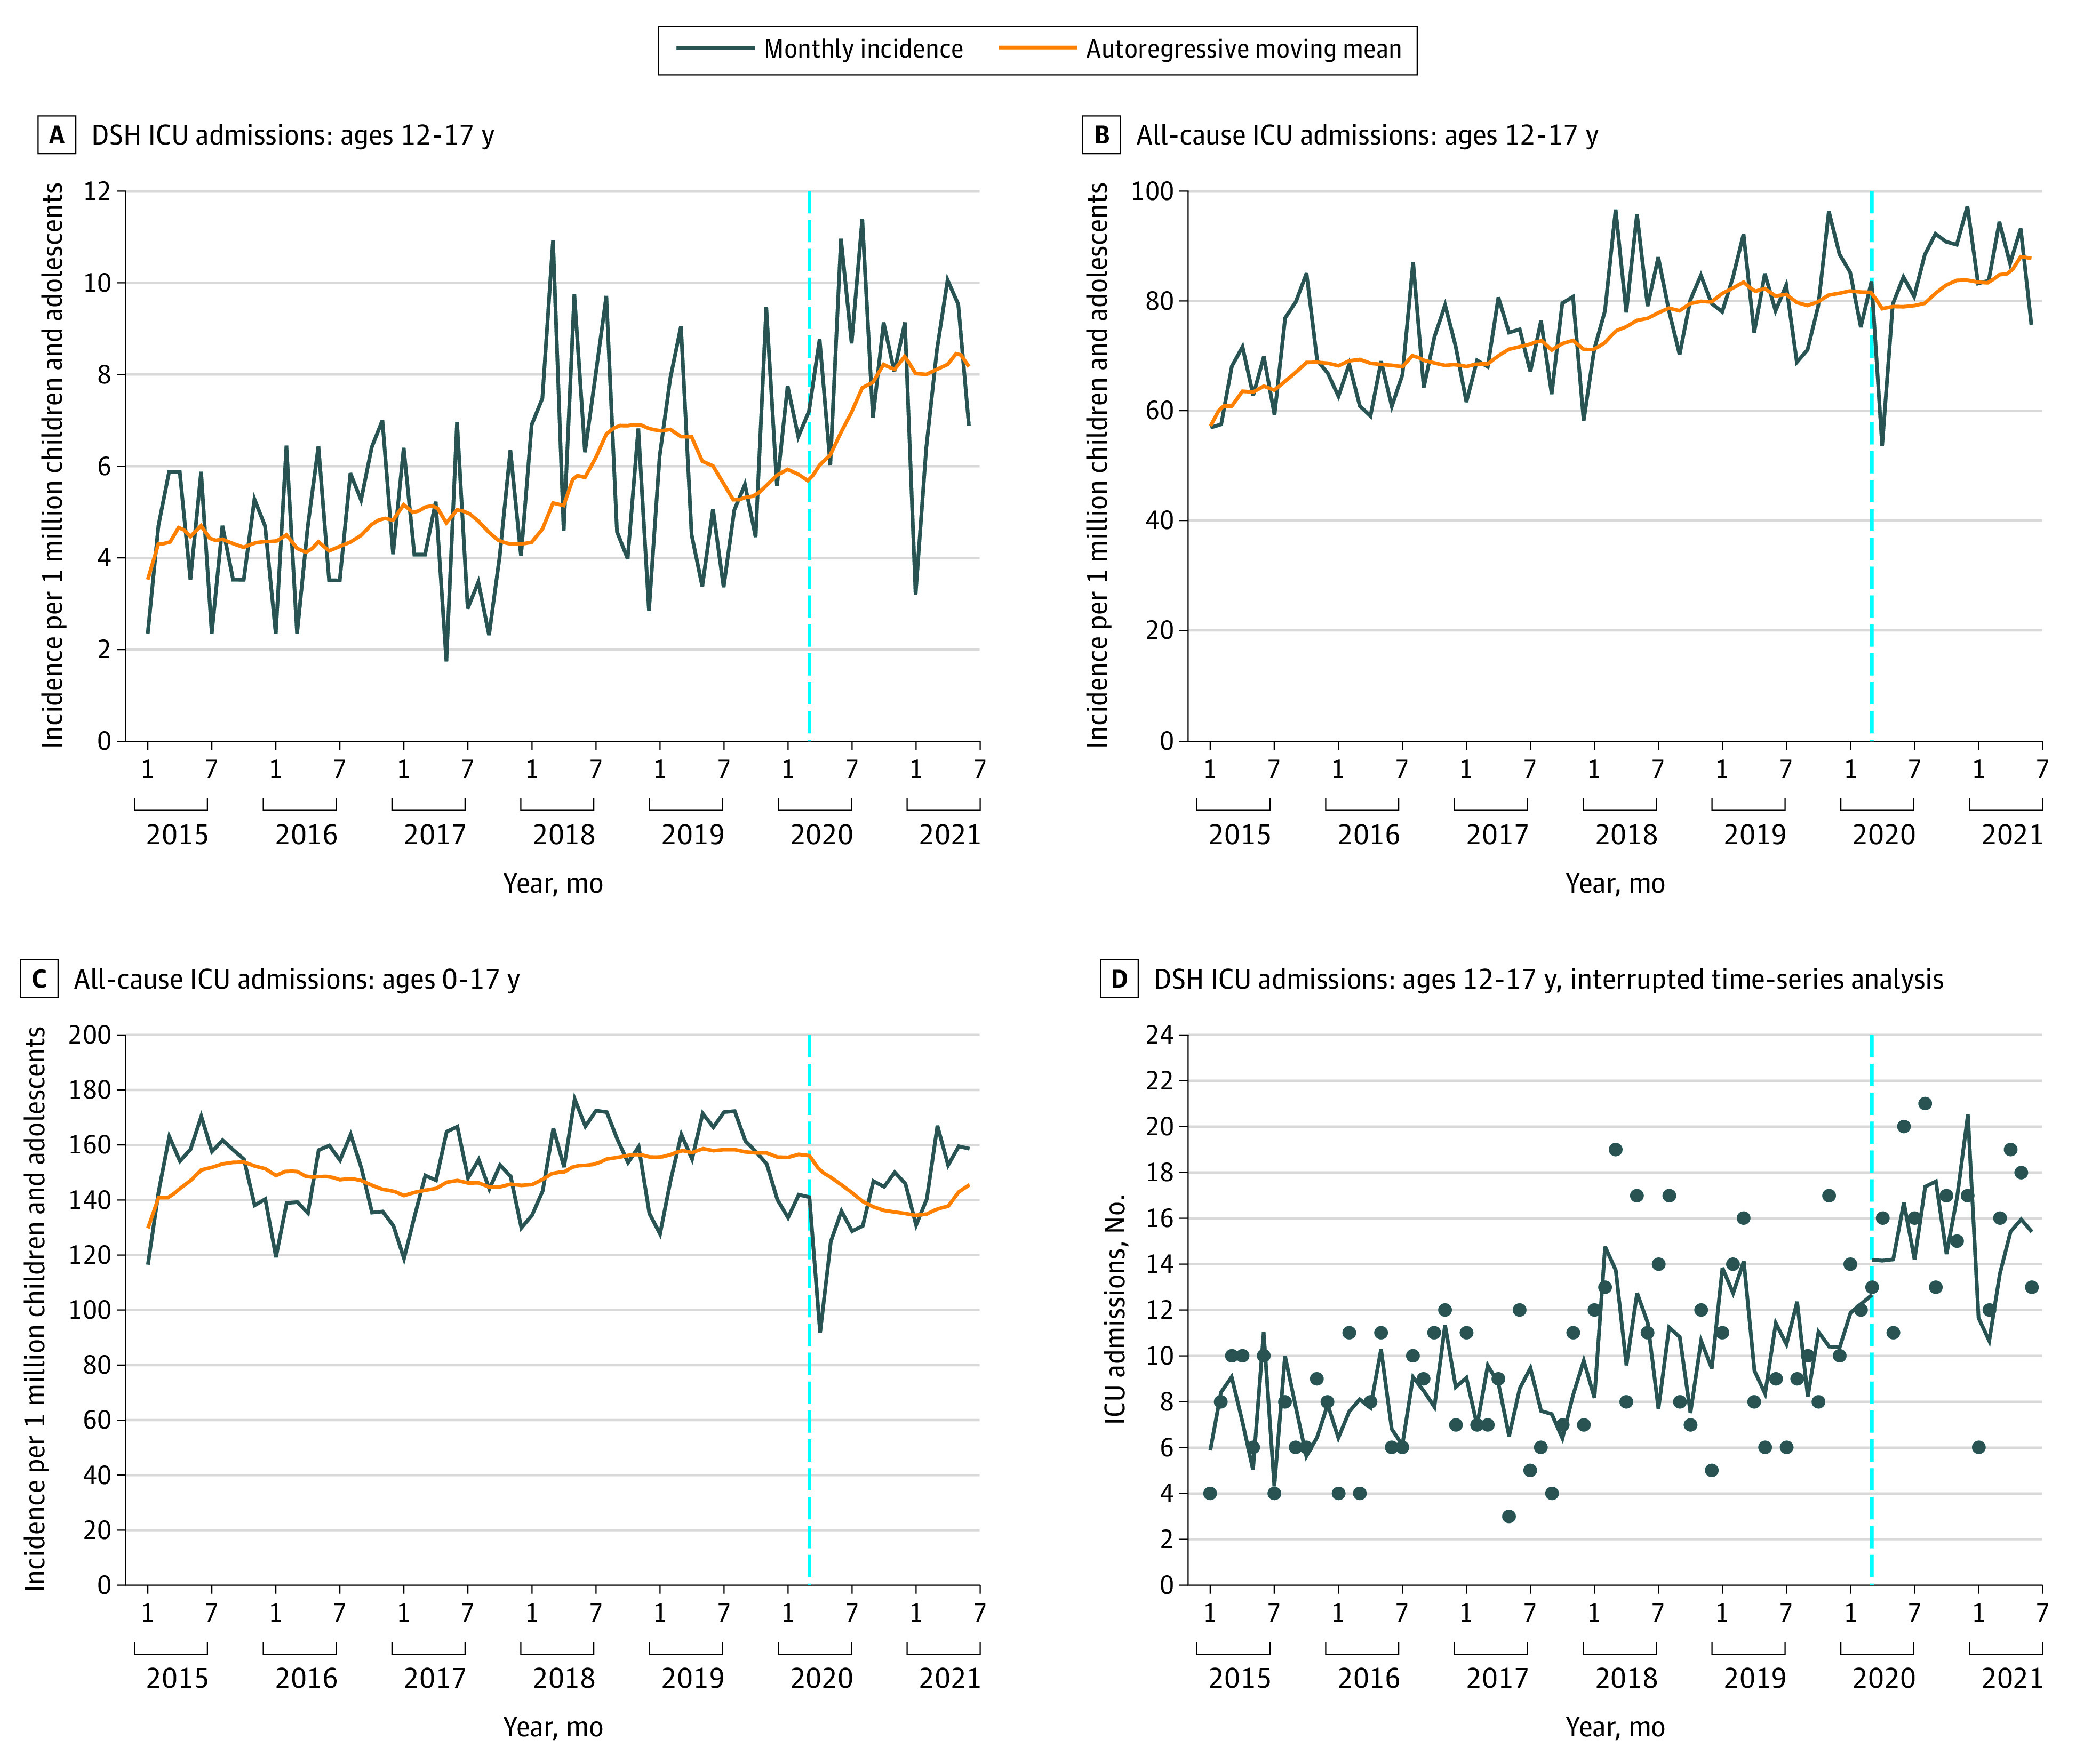This screenshot has width=2076, height=1764.
Task: Click the y-axis value 24 in panel D
Action: click(1159, 1035)
